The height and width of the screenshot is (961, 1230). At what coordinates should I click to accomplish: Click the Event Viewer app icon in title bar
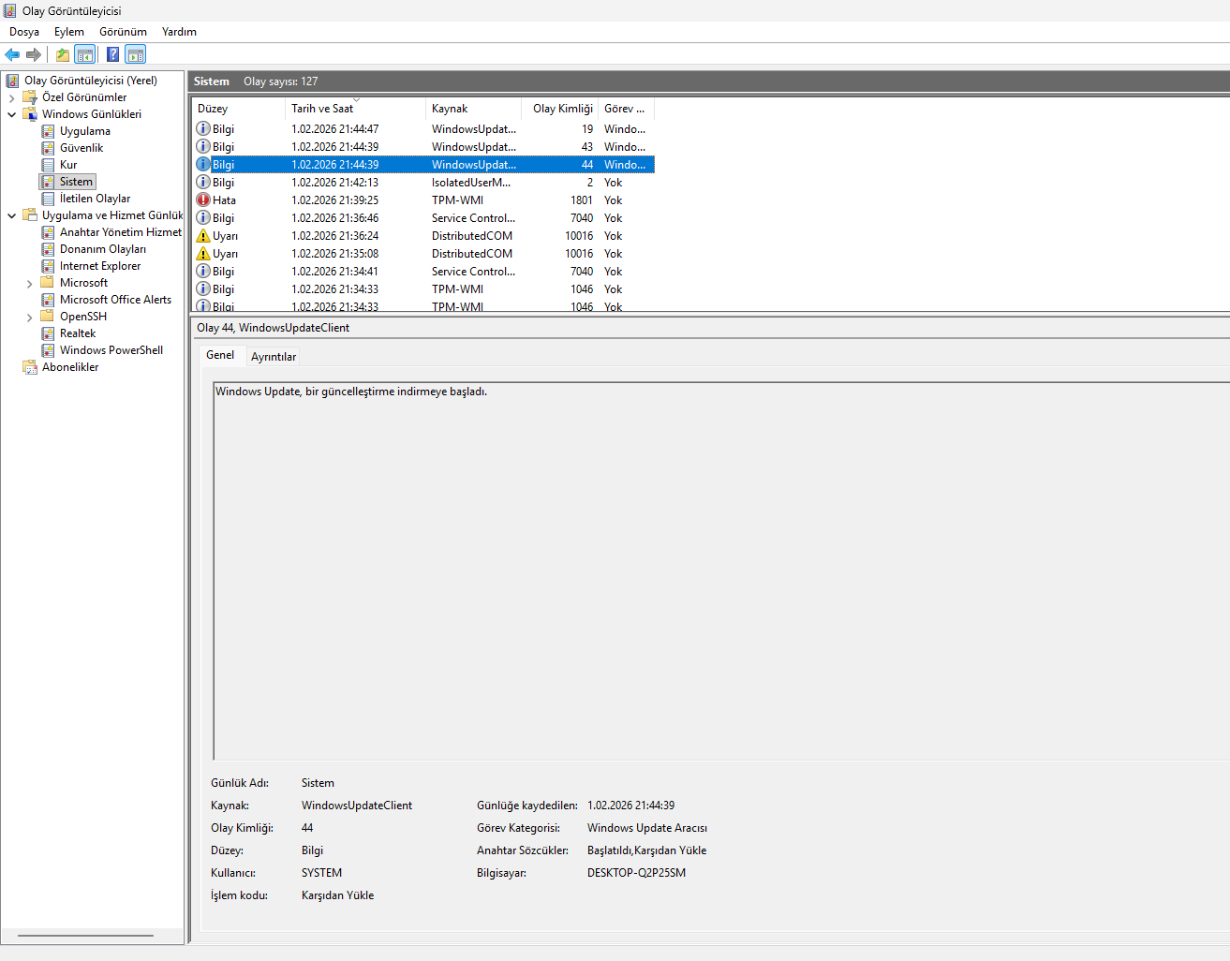pos(10,10)
